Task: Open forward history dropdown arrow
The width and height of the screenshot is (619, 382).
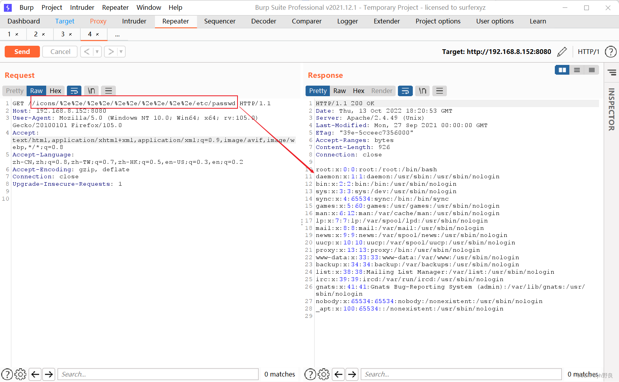Action: (x=121, y=52)
